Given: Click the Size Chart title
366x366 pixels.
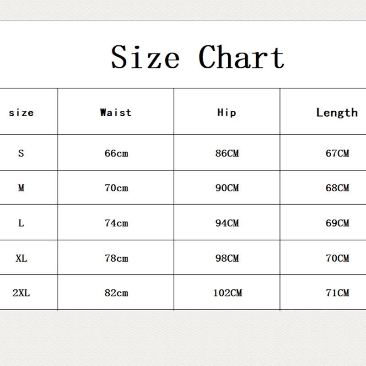Looking at the screenshot, I should 198,58.
